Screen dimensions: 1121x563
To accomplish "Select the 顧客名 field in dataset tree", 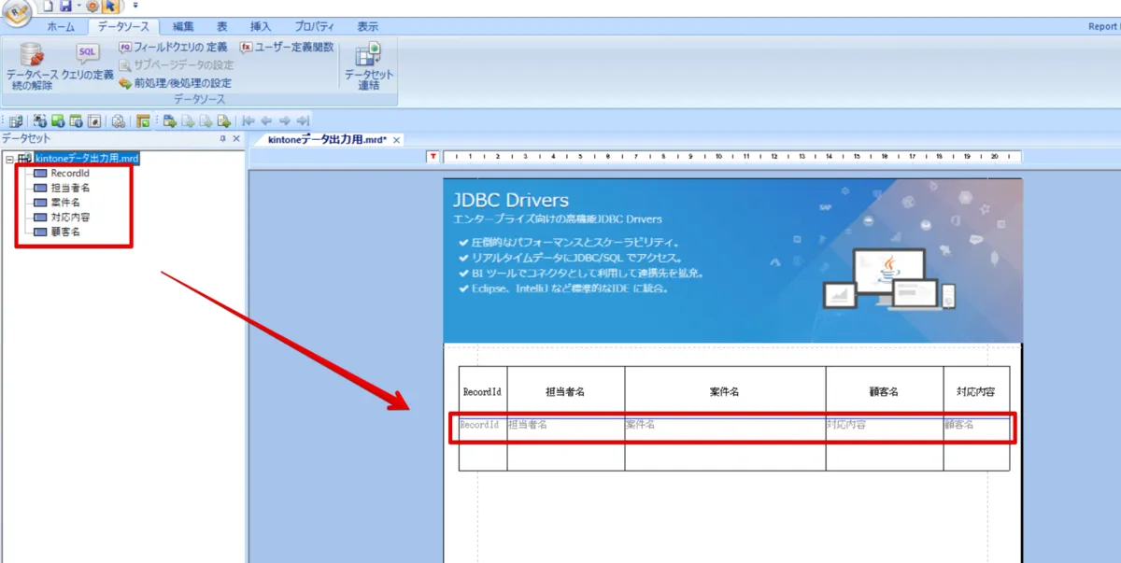I will 64,232.
